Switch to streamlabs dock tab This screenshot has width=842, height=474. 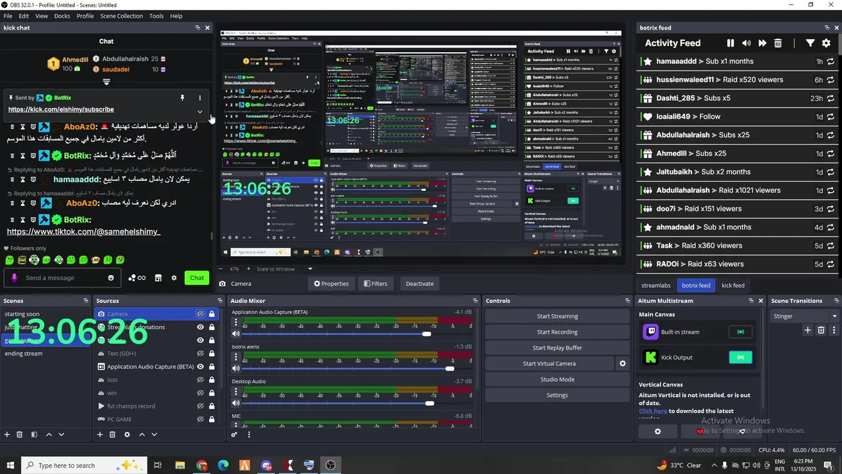[656, 285]
